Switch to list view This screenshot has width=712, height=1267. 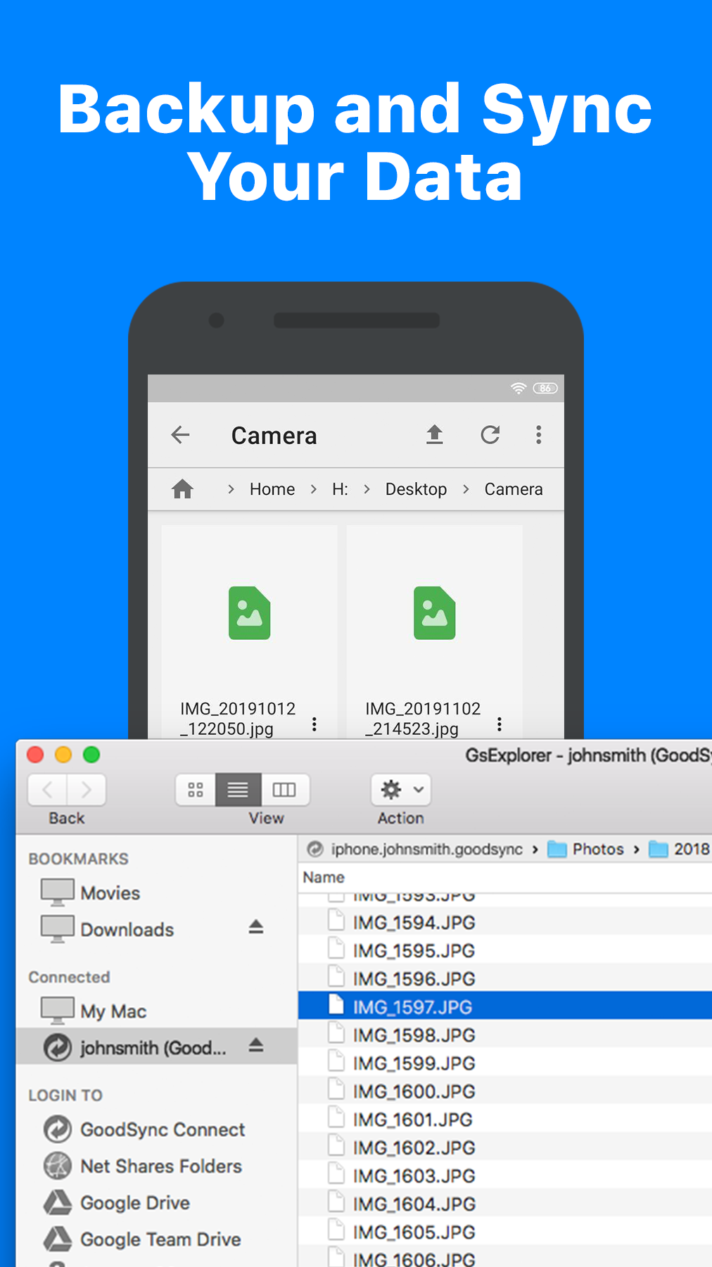pos(238,790)
